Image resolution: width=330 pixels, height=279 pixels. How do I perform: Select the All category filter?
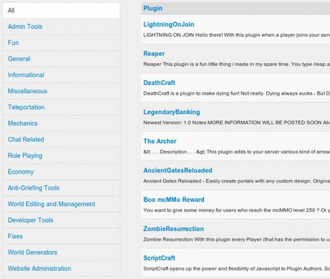[61, 10]
